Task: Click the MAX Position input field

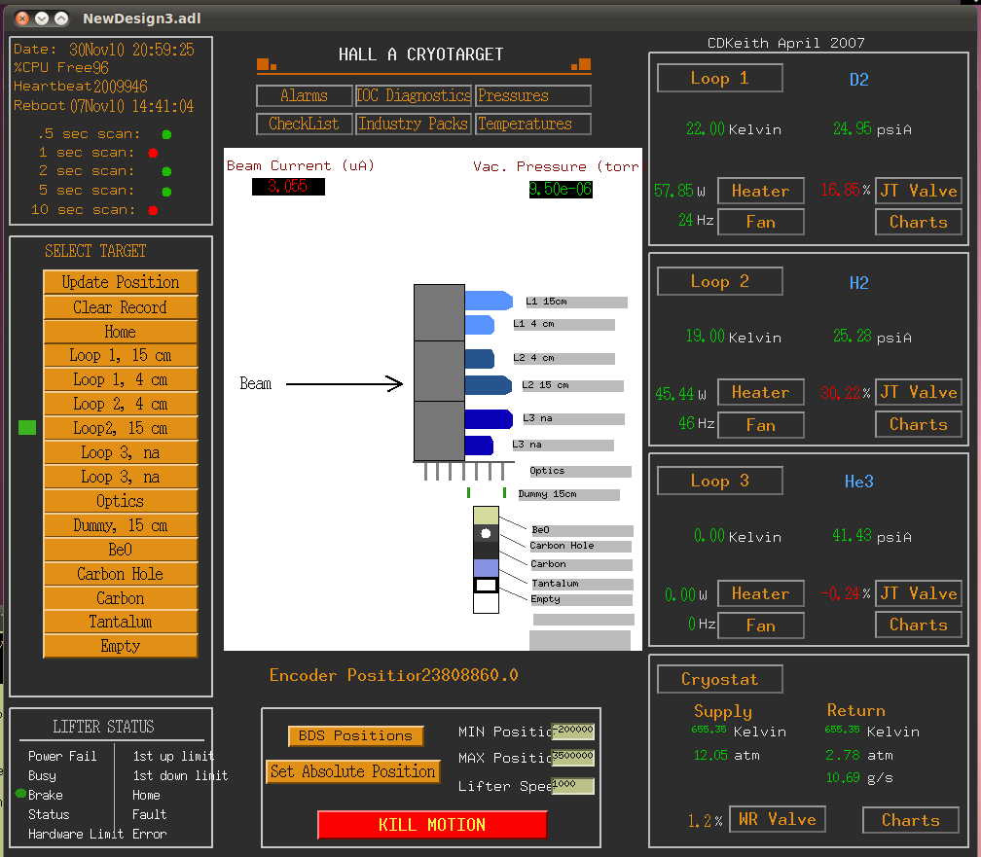Action: tap(573, 757)
